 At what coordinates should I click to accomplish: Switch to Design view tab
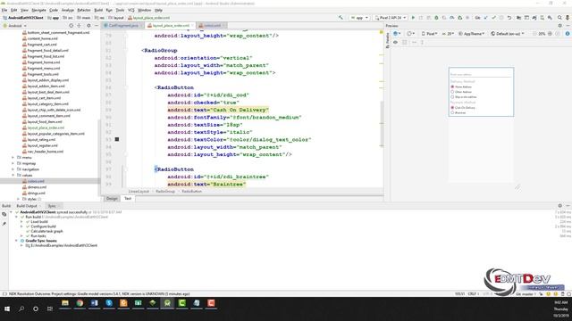[x=112, y=198]
